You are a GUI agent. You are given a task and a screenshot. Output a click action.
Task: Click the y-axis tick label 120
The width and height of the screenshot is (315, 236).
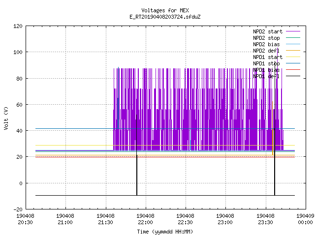(x=18, y=26)
